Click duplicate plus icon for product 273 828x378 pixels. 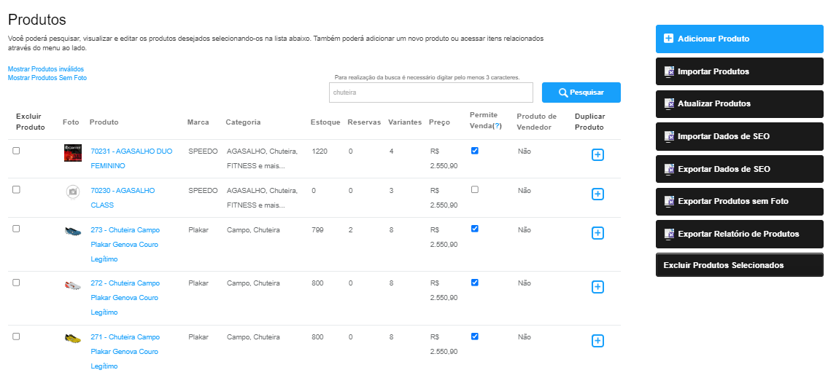click(x=597, y=233)
